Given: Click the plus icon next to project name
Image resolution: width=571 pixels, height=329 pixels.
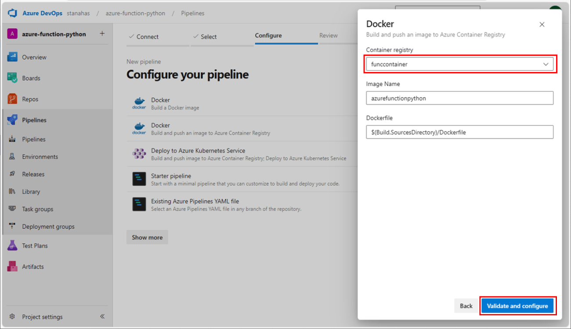Looking at the screenshot, I should coord(102,34).
